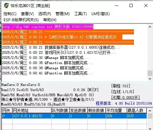Click gateway table scroll up arrow
Screen dimensions: 153x130
click(x=150, y=111)
